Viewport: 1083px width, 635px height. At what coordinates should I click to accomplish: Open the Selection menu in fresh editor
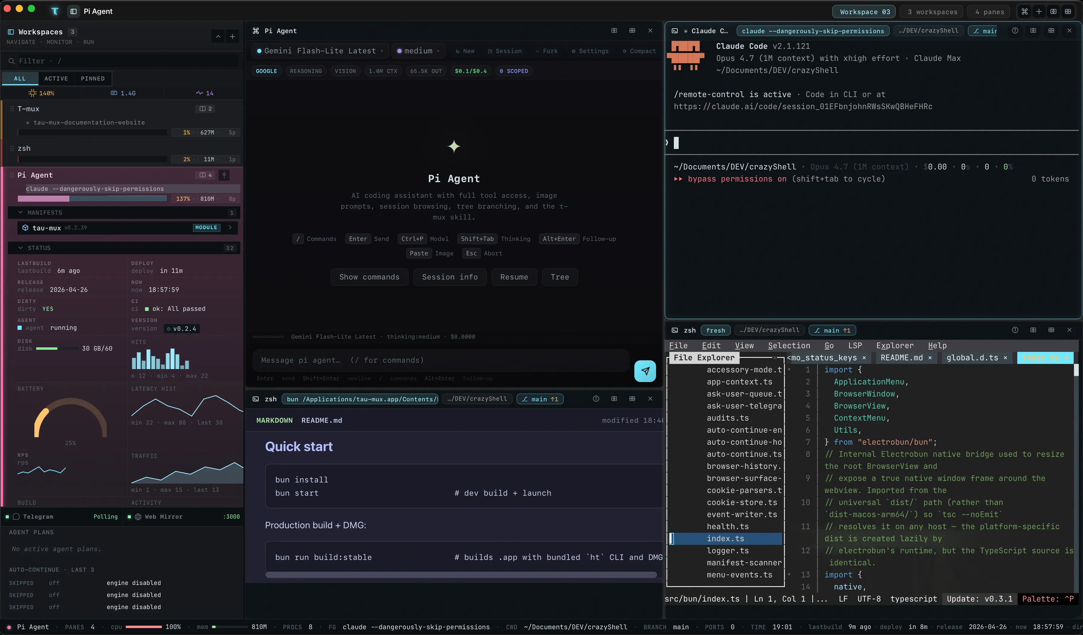click(789, 346)
